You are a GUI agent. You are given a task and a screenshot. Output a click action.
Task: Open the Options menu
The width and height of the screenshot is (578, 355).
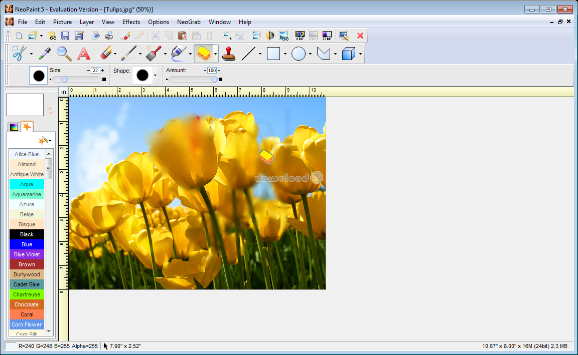click(159, 22)
